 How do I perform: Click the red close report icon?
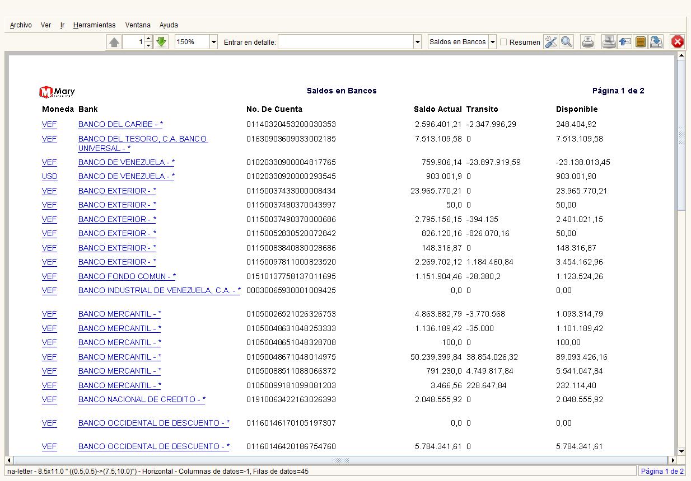pos(678,42)
